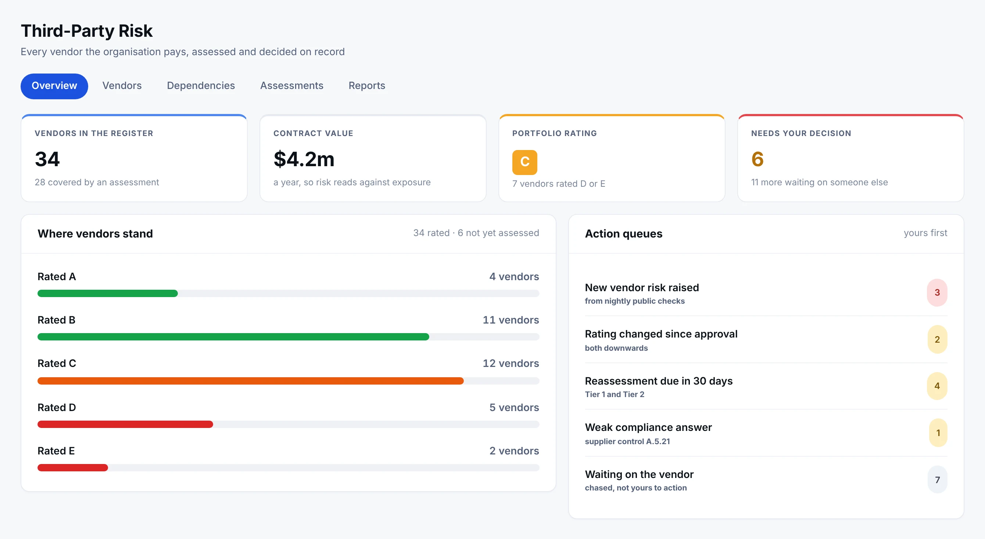
Task: Click the yellow count badge showing 2
Action: [x=937, y=339]
